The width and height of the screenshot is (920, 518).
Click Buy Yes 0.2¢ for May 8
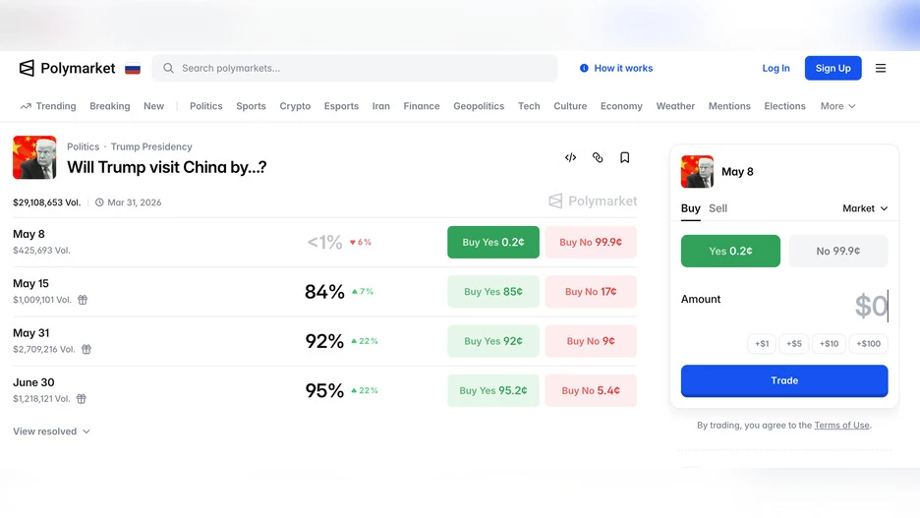pyautogui.click(x=492, y=242)
